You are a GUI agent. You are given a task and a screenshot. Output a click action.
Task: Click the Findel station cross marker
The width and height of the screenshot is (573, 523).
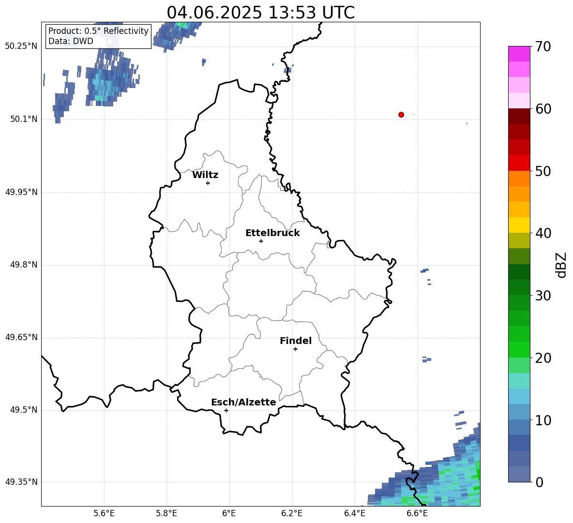[x=295, y=349]
